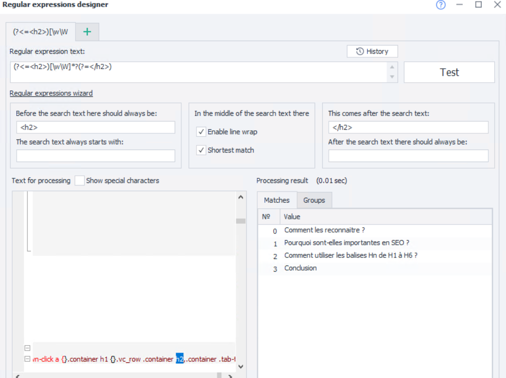This screenshot has width=506, height=378.
Task: Enable Show special characters checkbox
Action: [x=80, y=180]
